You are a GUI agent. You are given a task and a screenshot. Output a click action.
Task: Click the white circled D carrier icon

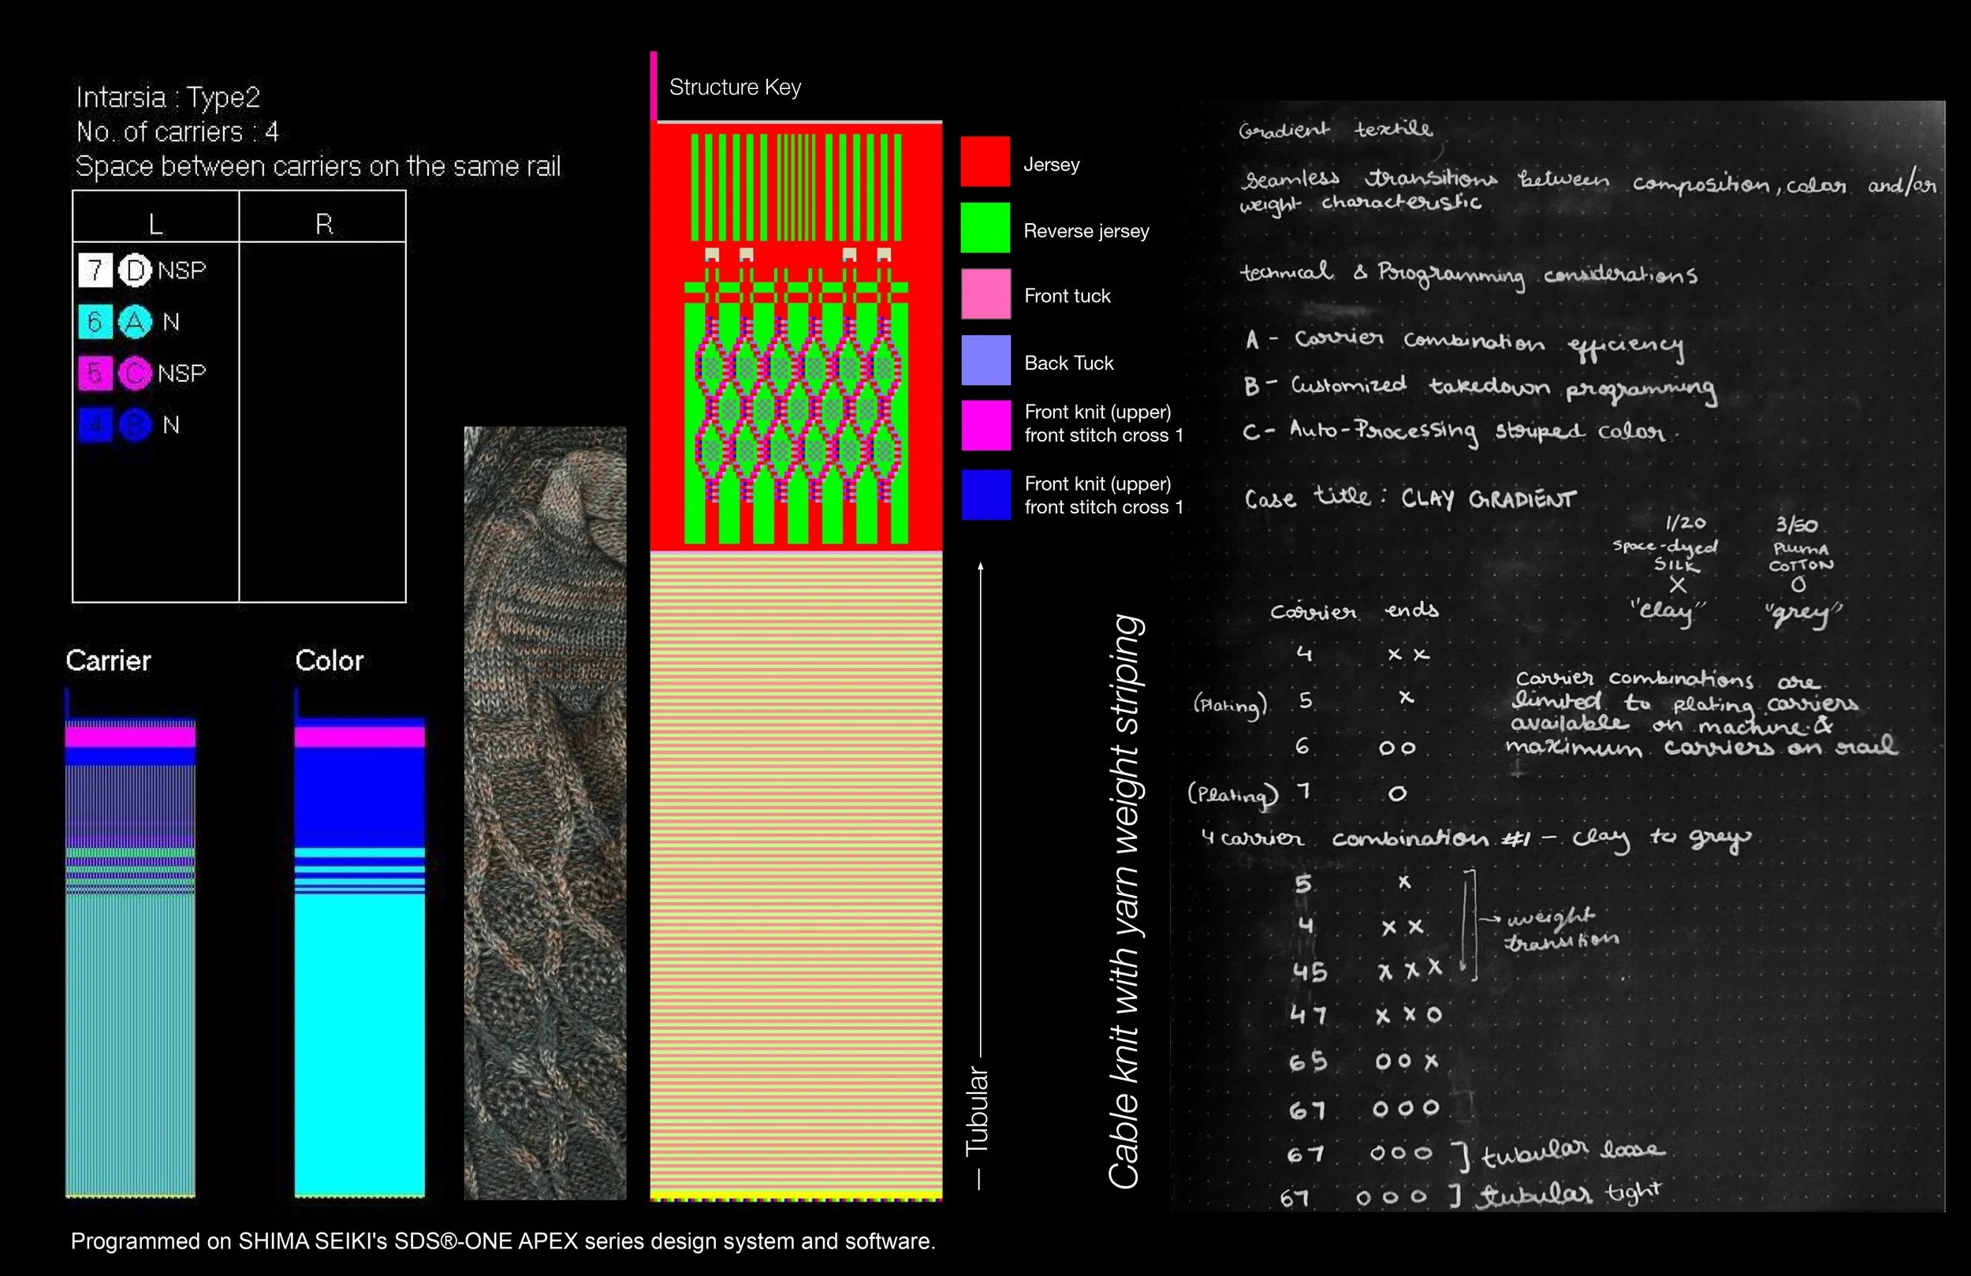click(135, 270)
